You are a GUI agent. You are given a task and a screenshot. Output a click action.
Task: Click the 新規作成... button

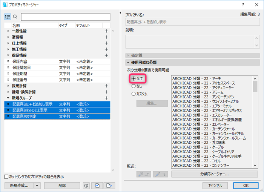tap(19, 186)
